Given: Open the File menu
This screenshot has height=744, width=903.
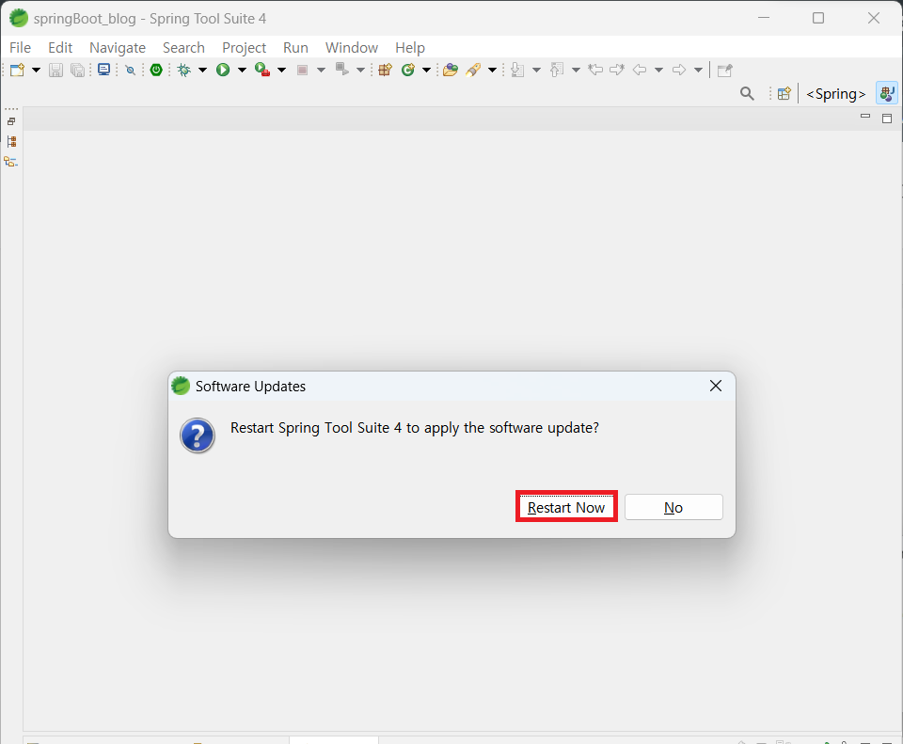Looking at the screenshot, I should [20, 48].
